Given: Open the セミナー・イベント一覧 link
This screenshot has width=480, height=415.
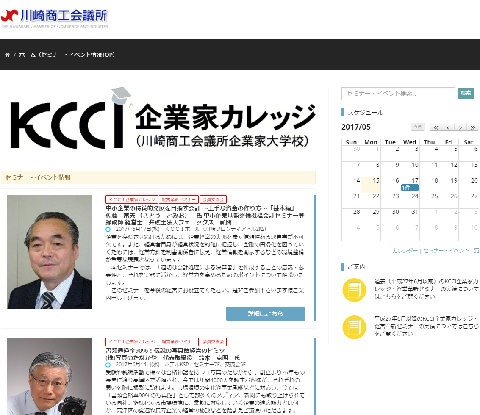Looking at the screenshot, I should pos(451,250).
